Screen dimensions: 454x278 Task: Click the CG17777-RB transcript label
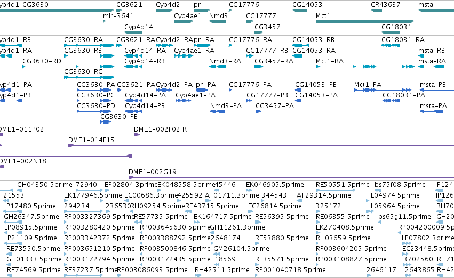click(x=267, y=50)
